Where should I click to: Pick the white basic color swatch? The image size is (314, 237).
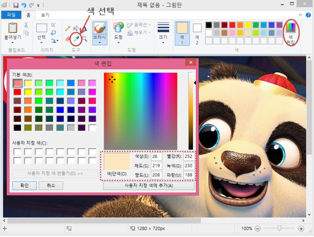(92, 128)
